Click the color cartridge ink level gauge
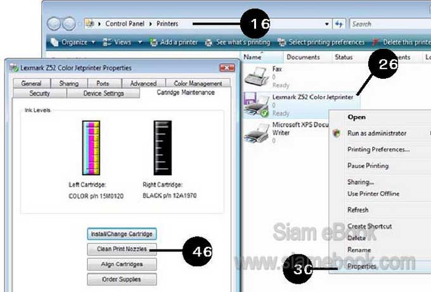 click(x=91, y=148)
